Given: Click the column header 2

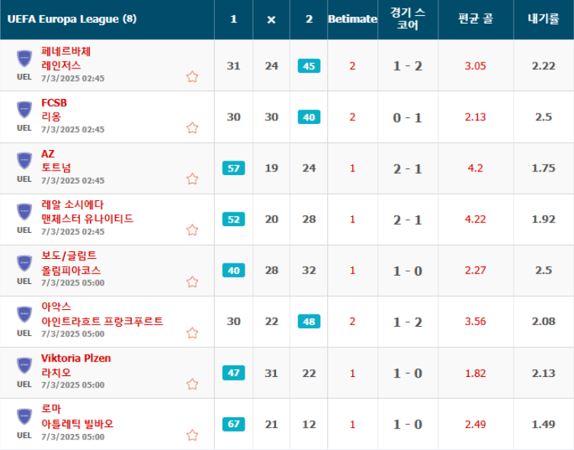Looking at the screenshot, I should (309, 19).
